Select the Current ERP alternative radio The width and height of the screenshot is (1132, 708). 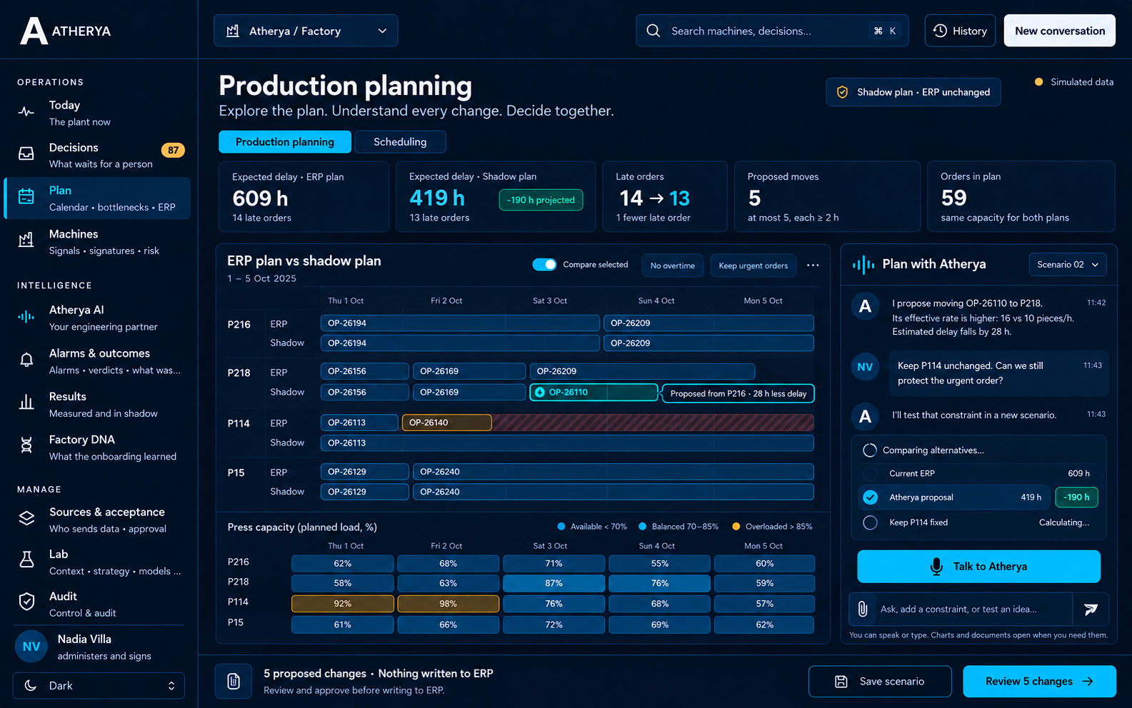(870, 473)
